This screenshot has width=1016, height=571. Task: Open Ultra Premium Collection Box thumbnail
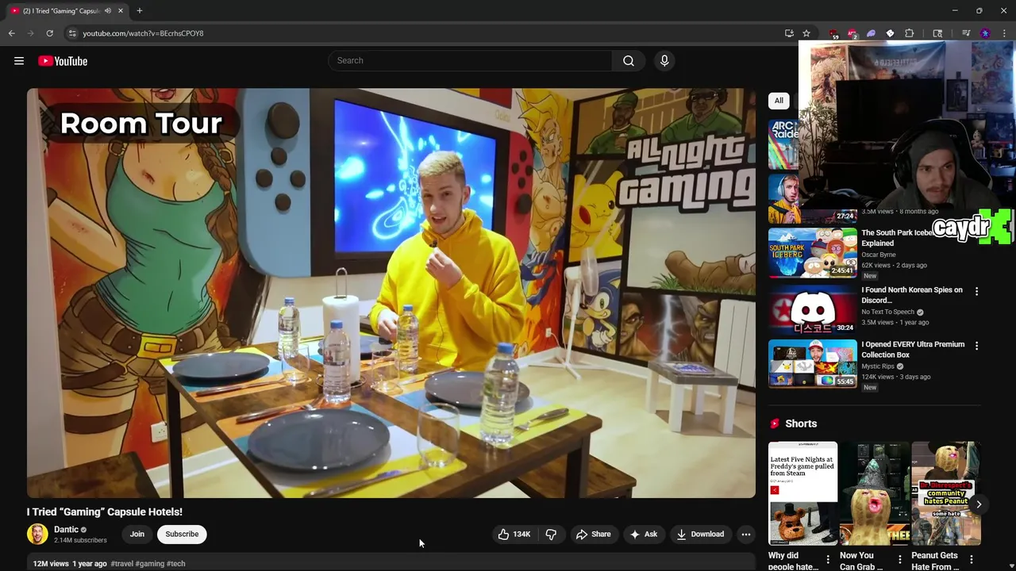(813, 364)
